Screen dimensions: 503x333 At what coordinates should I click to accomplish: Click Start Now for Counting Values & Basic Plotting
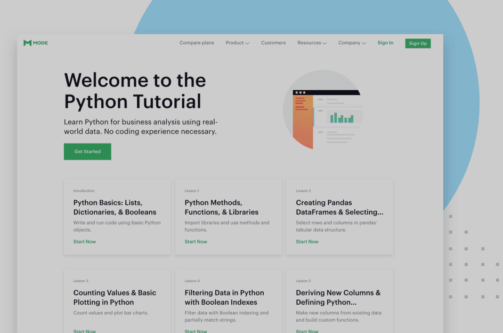tap(84, 331)
